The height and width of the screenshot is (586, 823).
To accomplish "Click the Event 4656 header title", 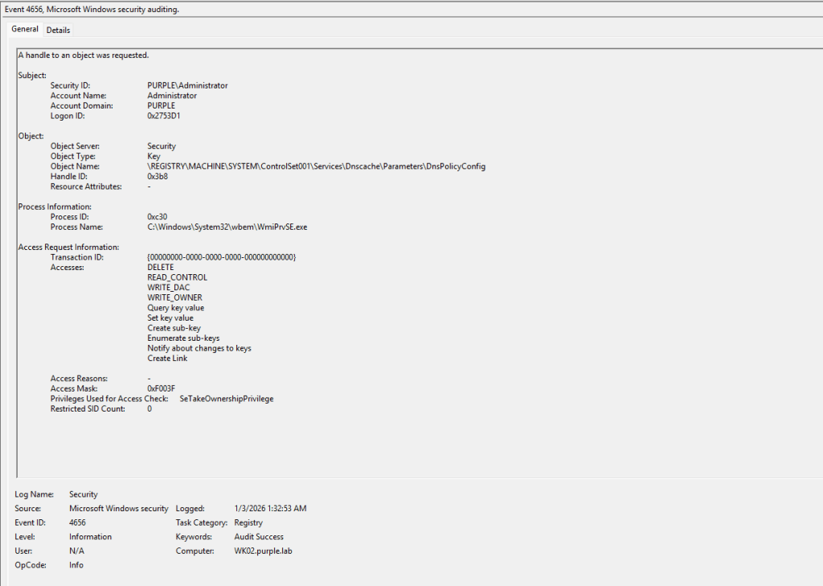I will (x=92, y=9).
